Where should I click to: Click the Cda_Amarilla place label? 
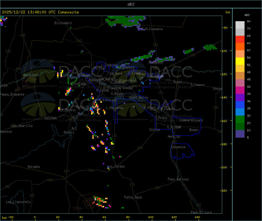click(x=22, y=126)
